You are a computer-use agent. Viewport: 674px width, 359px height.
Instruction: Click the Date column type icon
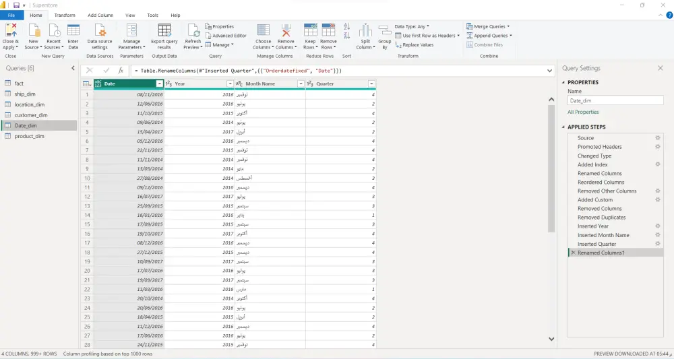click(x=98, y=84)
